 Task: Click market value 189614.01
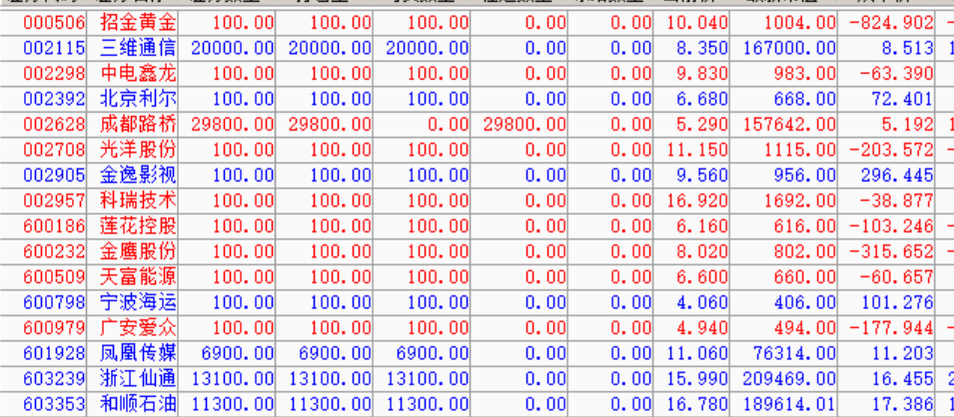click(x=790, y=404)
